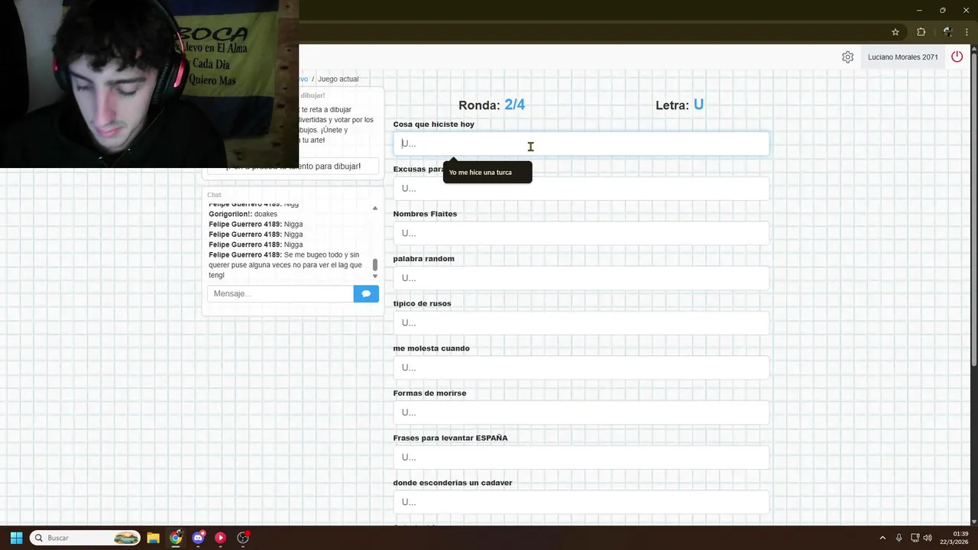978x550 pixels.
Task: Click the Gorigorilon!: doakes chat message
Action: (243, 214)
